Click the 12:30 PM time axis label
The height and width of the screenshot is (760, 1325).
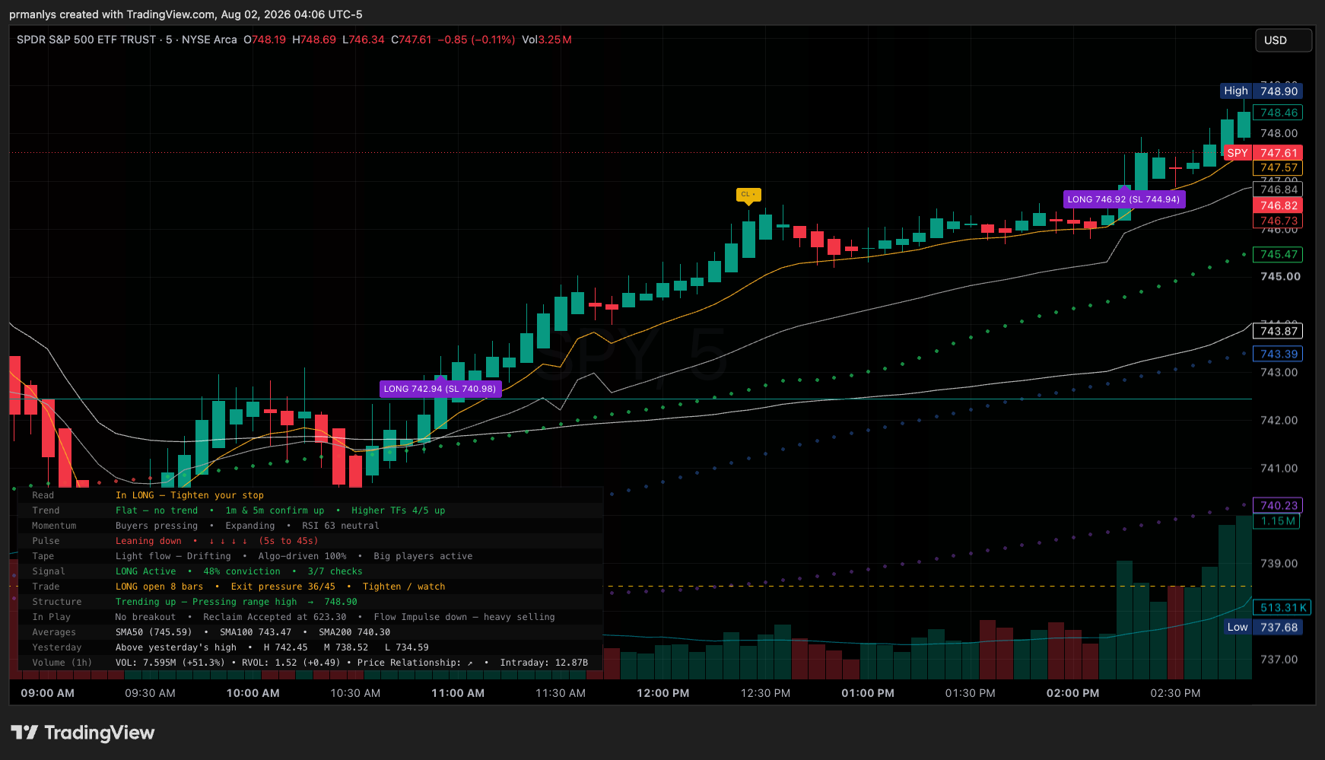(765, 693)
